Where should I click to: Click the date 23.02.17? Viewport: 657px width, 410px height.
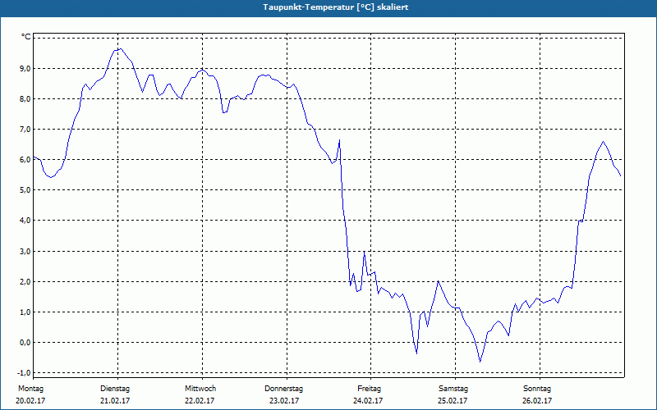[x=284, y=401]
